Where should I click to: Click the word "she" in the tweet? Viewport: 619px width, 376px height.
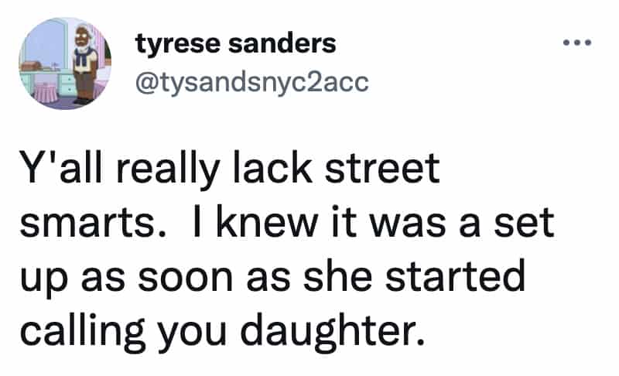(337, 276)
